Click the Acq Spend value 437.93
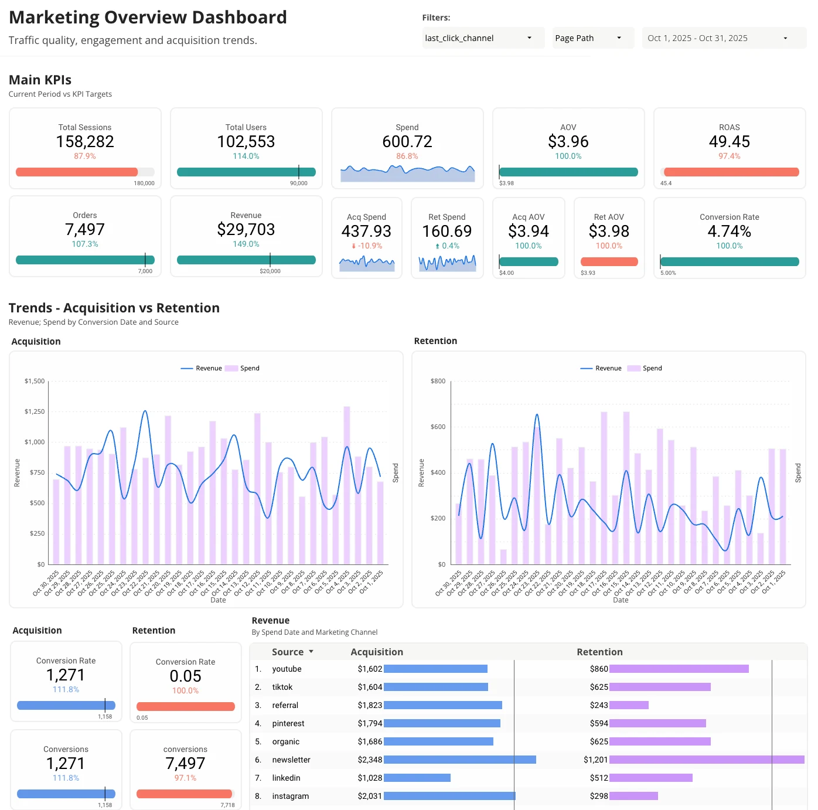 (x=367, y=232)
